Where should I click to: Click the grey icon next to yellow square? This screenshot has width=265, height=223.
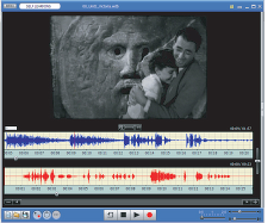tap(239, 7)
